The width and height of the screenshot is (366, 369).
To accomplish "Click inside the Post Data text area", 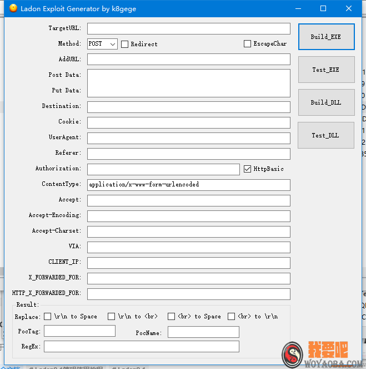I will (x=189, y=83).
